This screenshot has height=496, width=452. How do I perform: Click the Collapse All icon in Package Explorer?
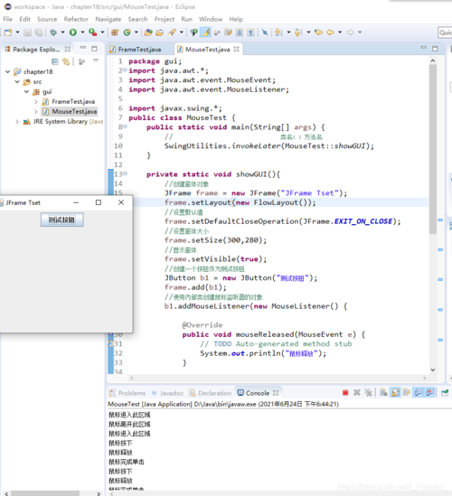[x=55, y=61]
